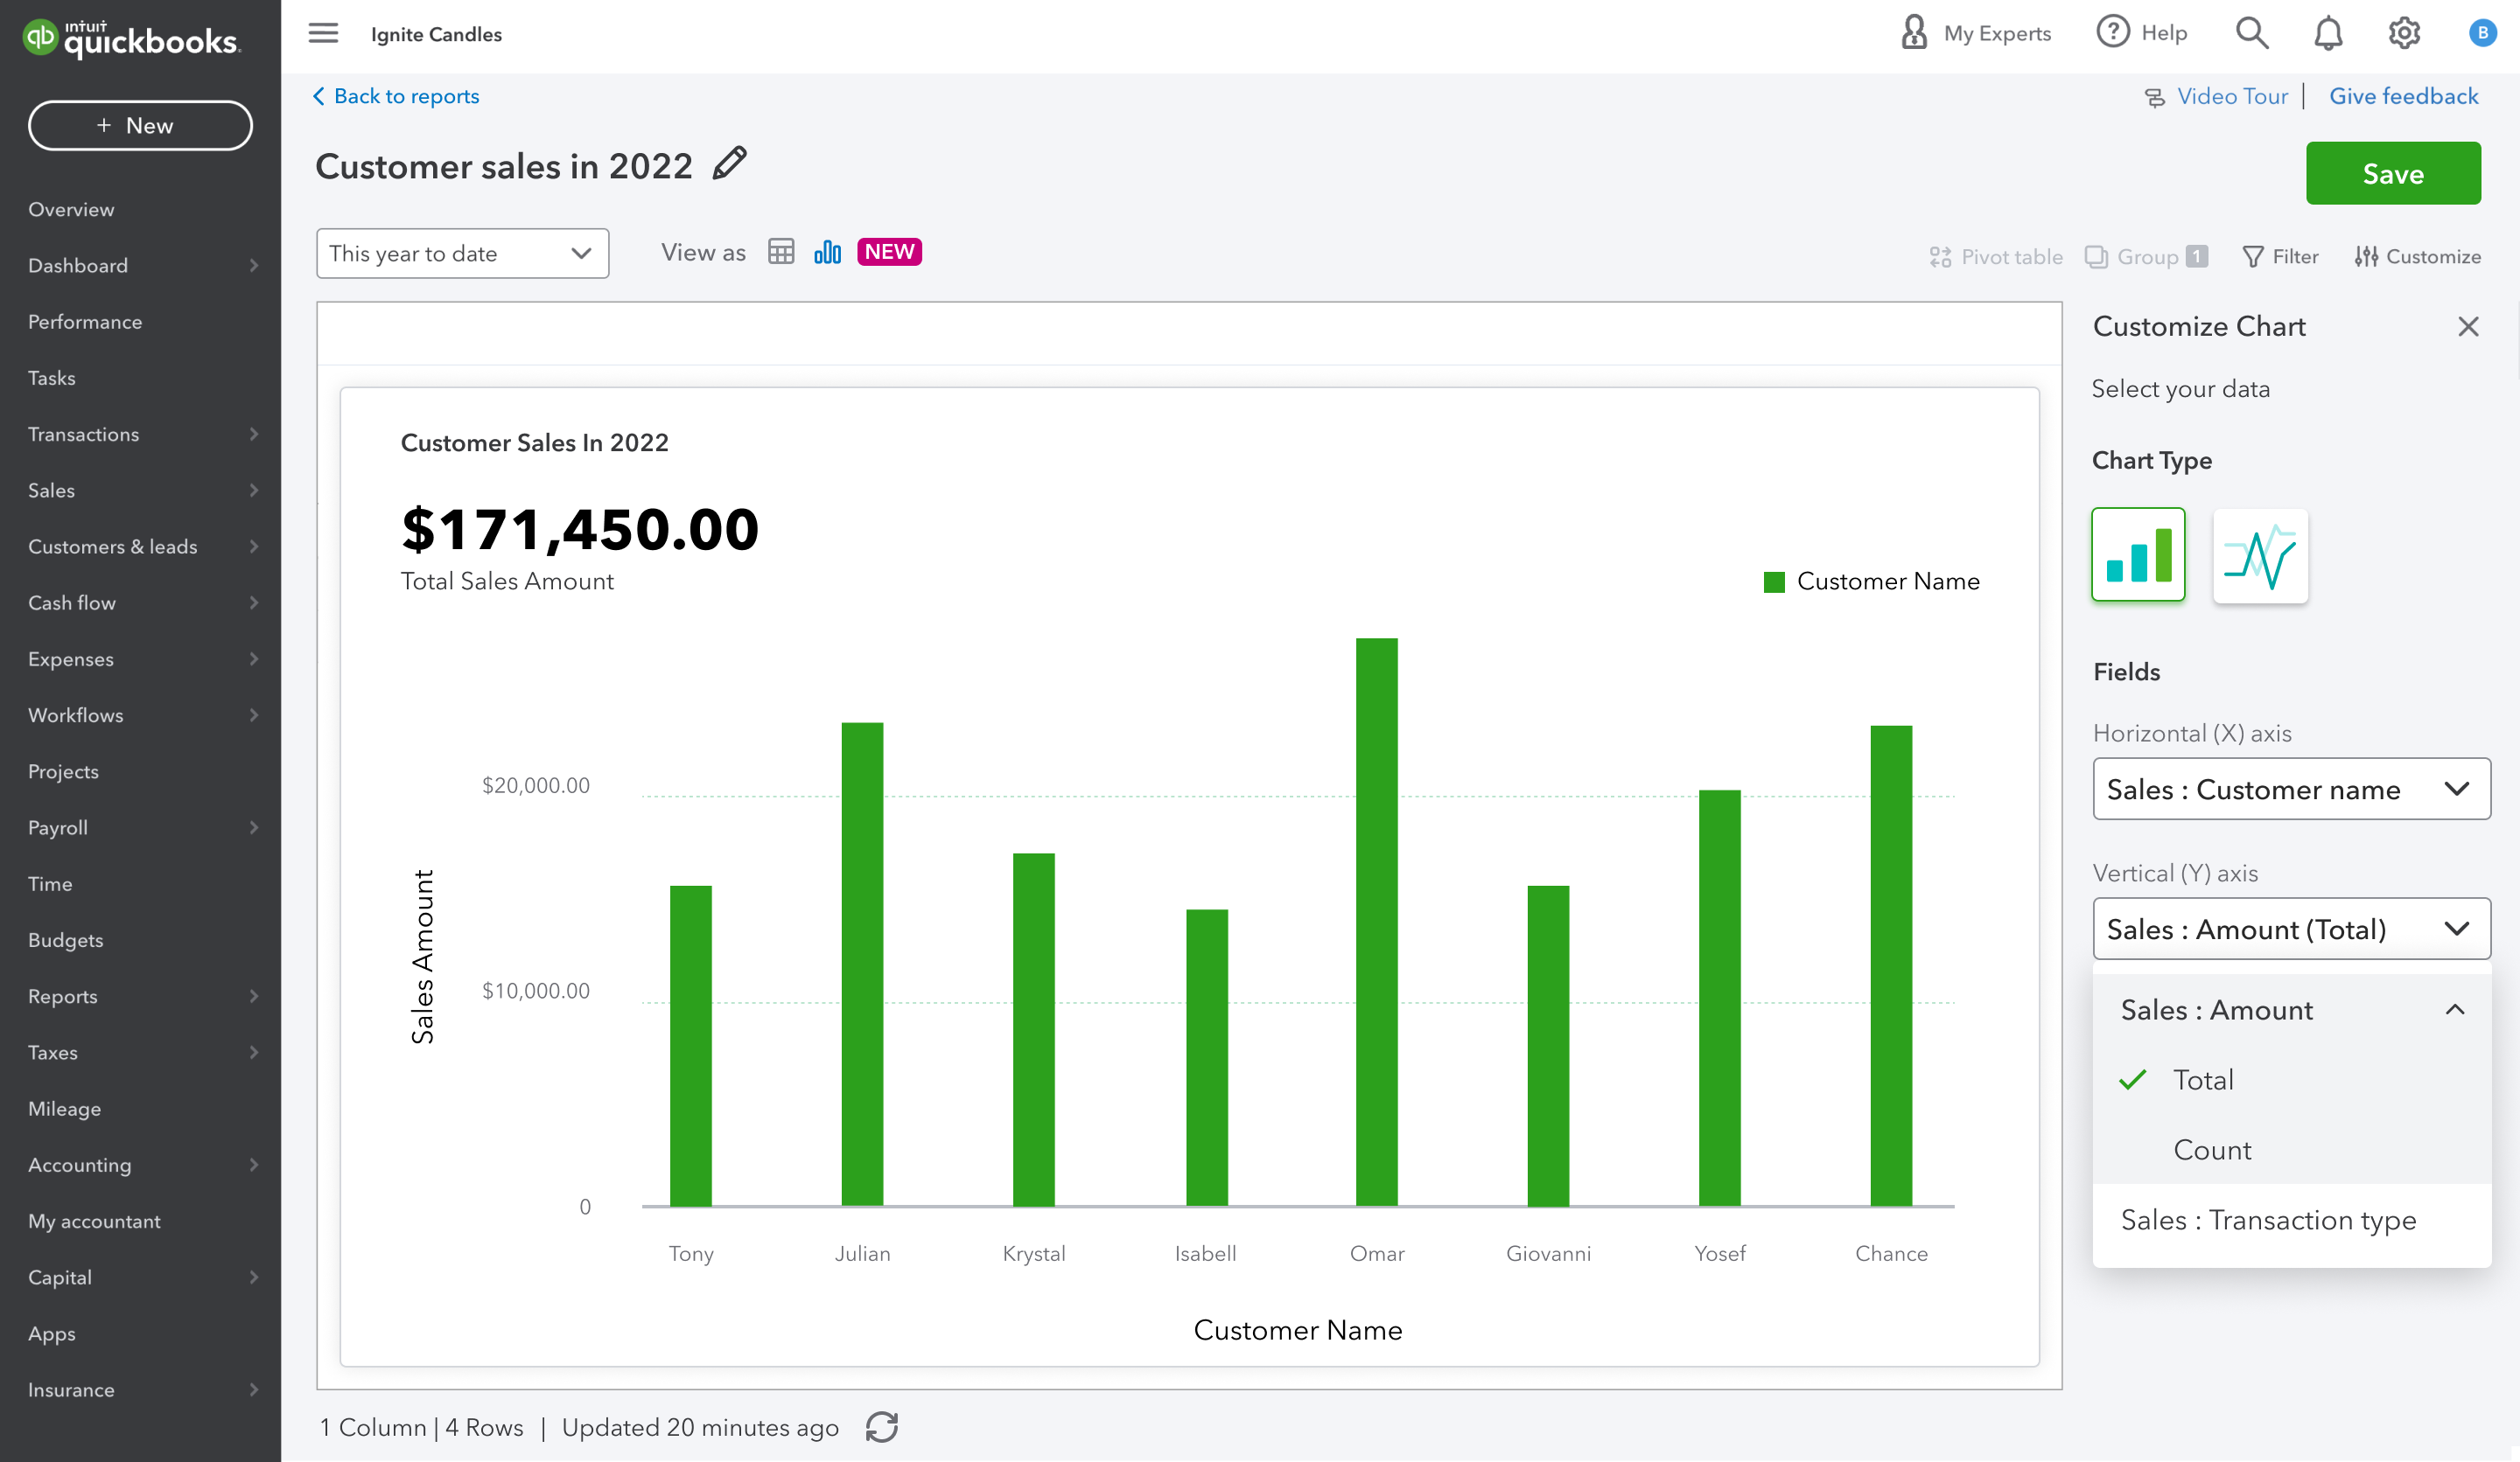Expand Transactions submenu

click(x=254, y=435)
